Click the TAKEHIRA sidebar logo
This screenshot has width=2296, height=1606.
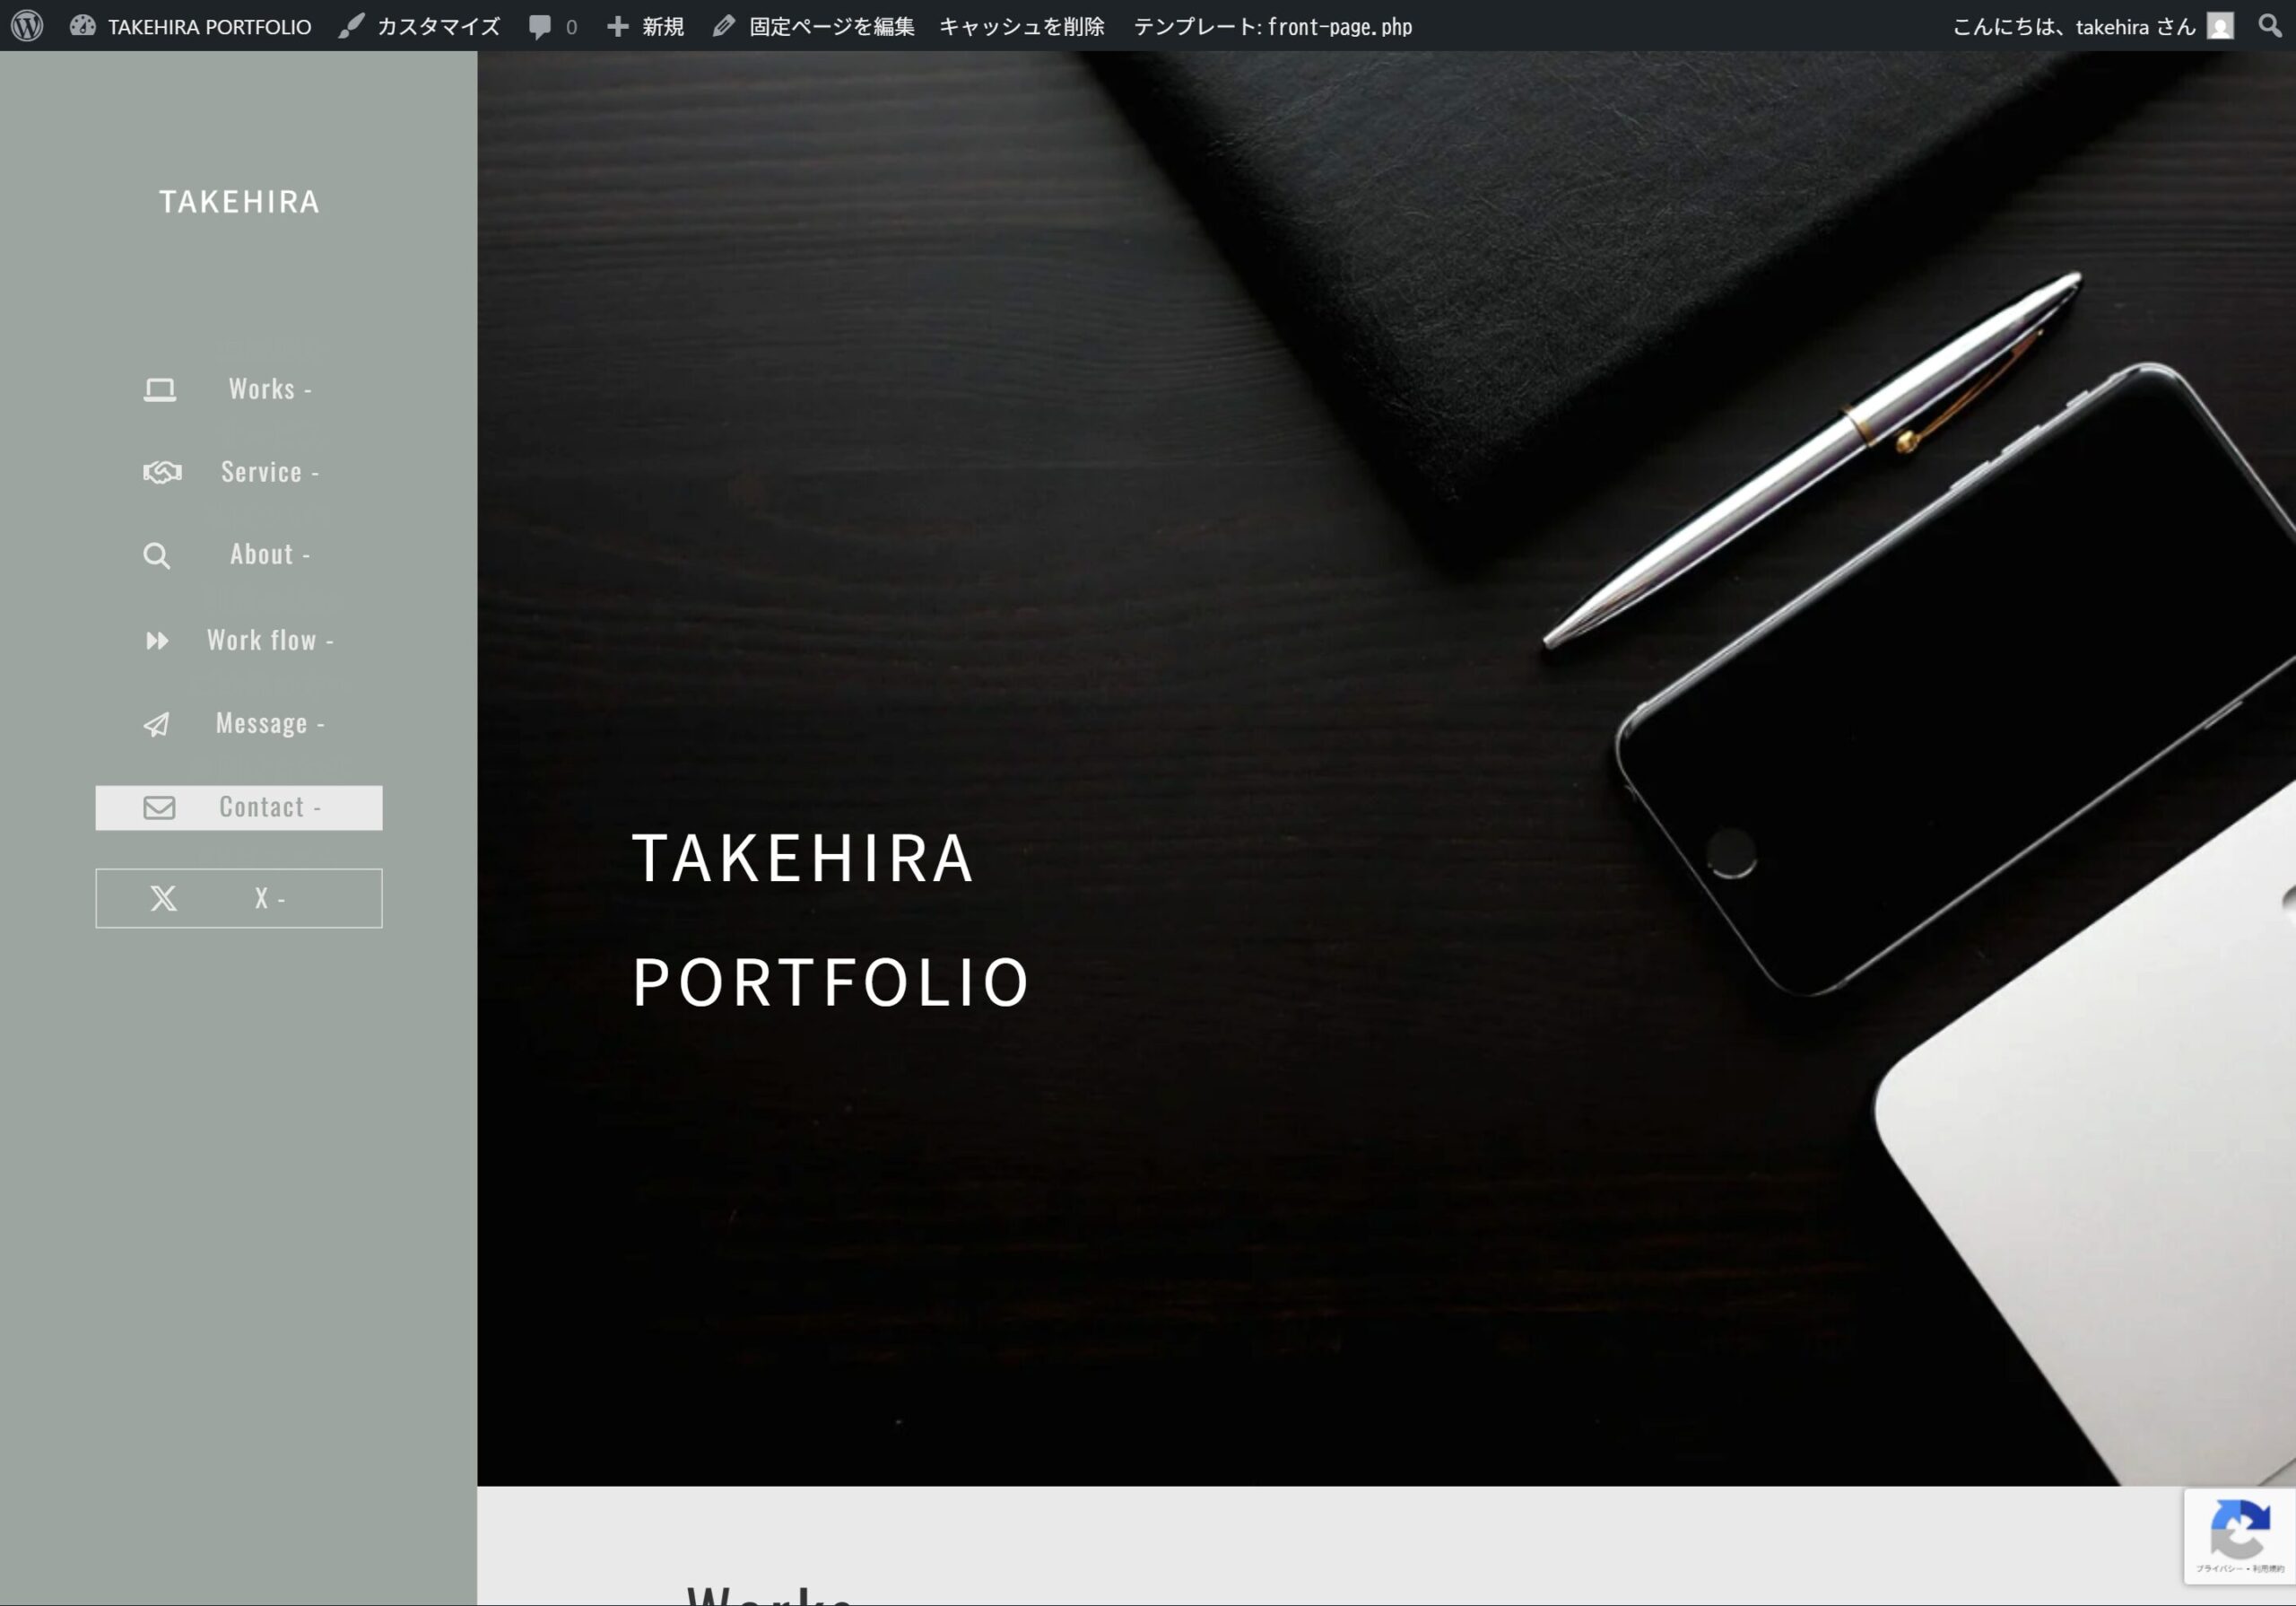(x=239, y=202)
